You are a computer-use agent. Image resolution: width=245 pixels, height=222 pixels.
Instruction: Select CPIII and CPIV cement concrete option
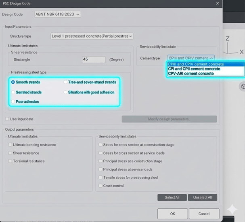[x=196, y=64]
